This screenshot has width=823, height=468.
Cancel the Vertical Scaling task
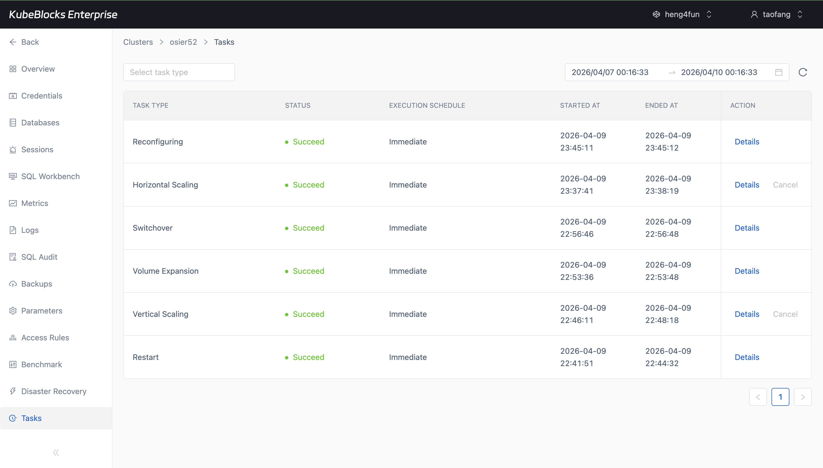(x=785, y=314)
